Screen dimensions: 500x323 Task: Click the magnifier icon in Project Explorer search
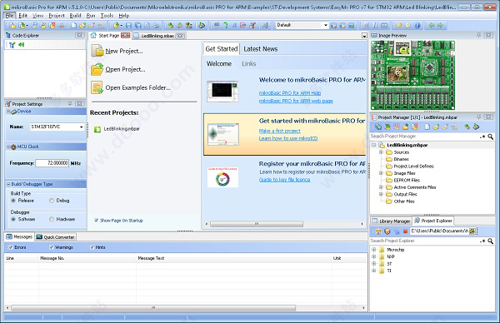[x=491, y=241]
